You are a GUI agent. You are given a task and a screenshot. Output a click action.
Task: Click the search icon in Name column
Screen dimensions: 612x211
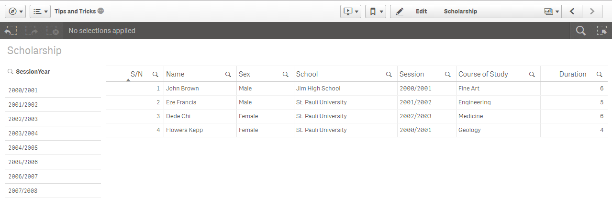click(228, 75)
